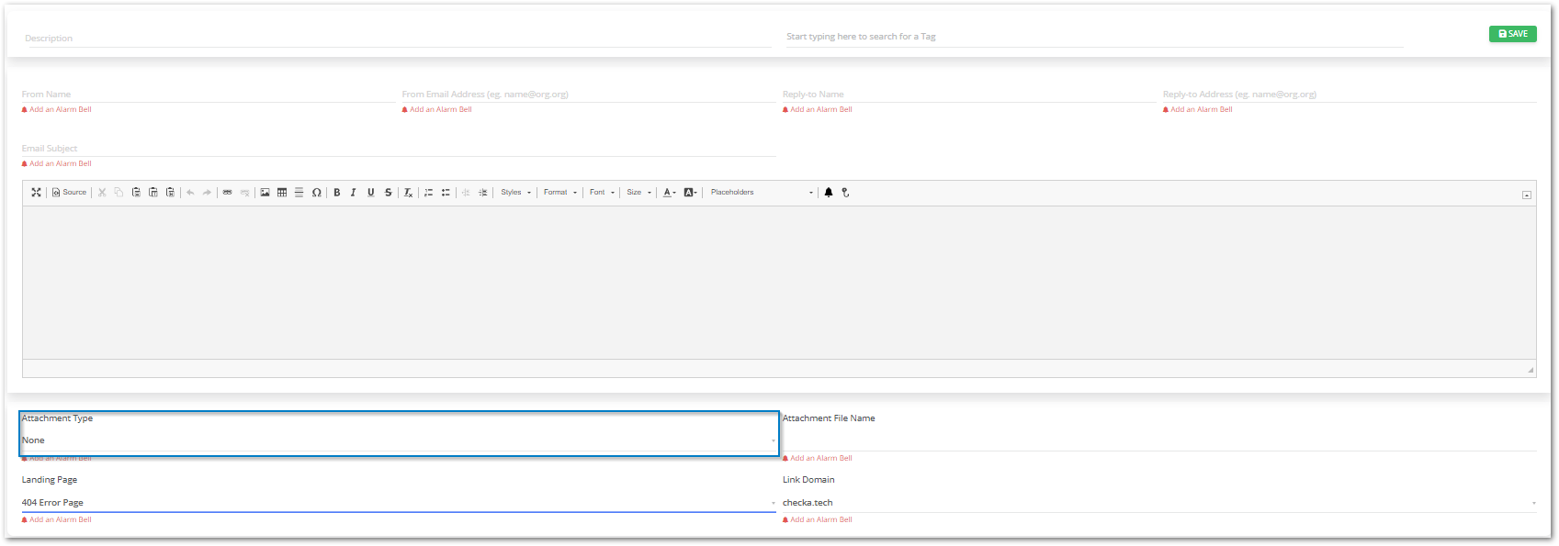The image size is (1559, 546).
Task: Add an Alarm Bell under Email Subject
Action: point(57,163)
